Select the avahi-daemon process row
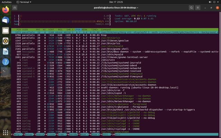The height and width of the screenshot is (138, 221). (x=115, y=88)
